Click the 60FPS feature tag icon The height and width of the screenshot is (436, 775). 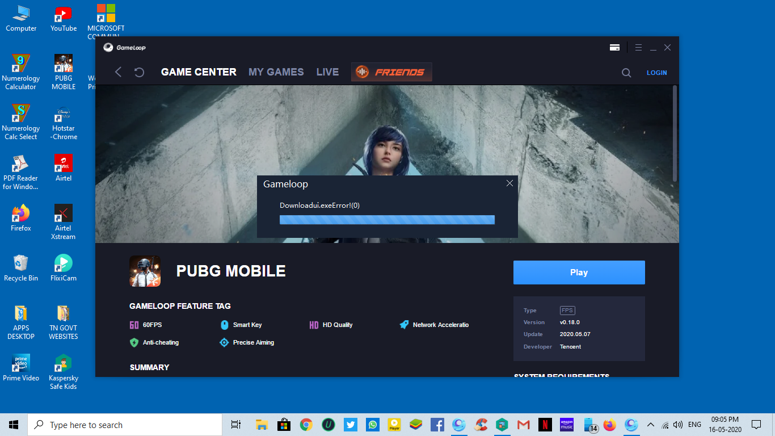coord(134,325)
